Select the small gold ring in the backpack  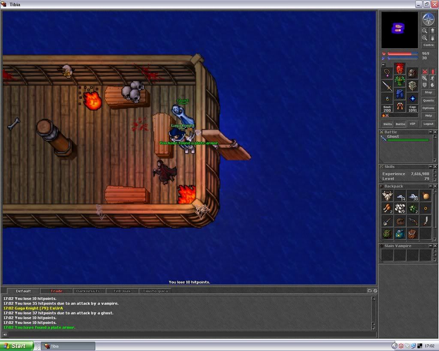click(425, 208)
